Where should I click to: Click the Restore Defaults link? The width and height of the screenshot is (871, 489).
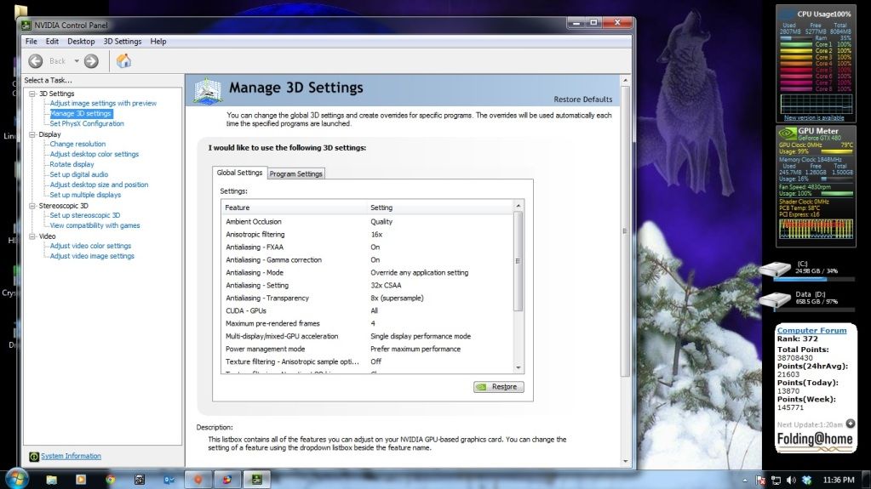point(582,100)
